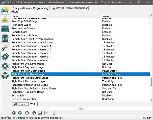Select 'Remote Start - Shift By Wire ignition'

(81, 39)
